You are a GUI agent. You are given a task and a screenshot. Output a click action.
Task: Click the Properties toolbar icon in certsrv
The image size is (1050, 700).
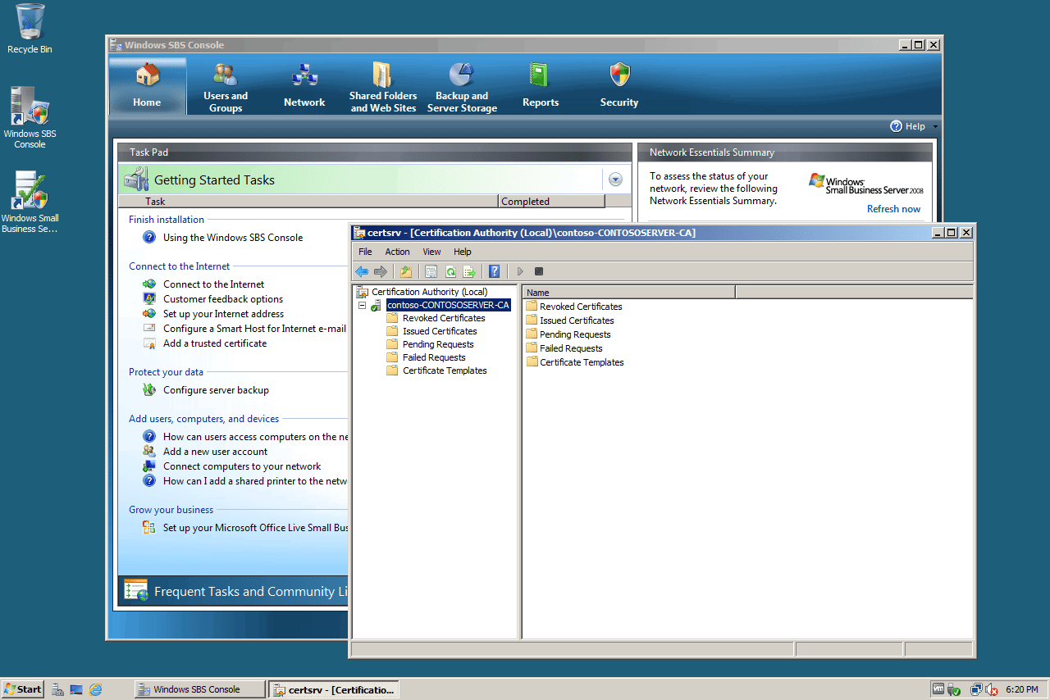pyautogui.click(x=431, y=271)
